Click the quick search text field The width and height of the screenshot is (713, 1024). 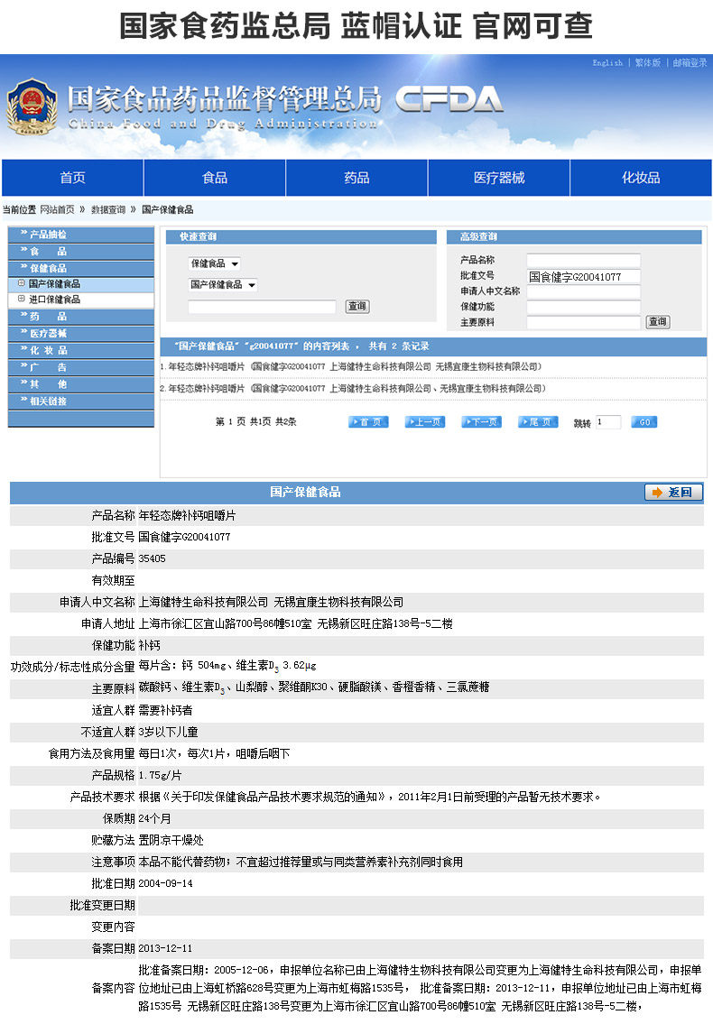[x=262, y=306]
